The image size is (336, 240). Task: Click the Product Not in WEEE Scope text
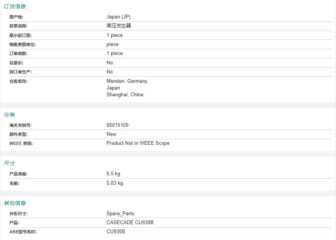138,143
